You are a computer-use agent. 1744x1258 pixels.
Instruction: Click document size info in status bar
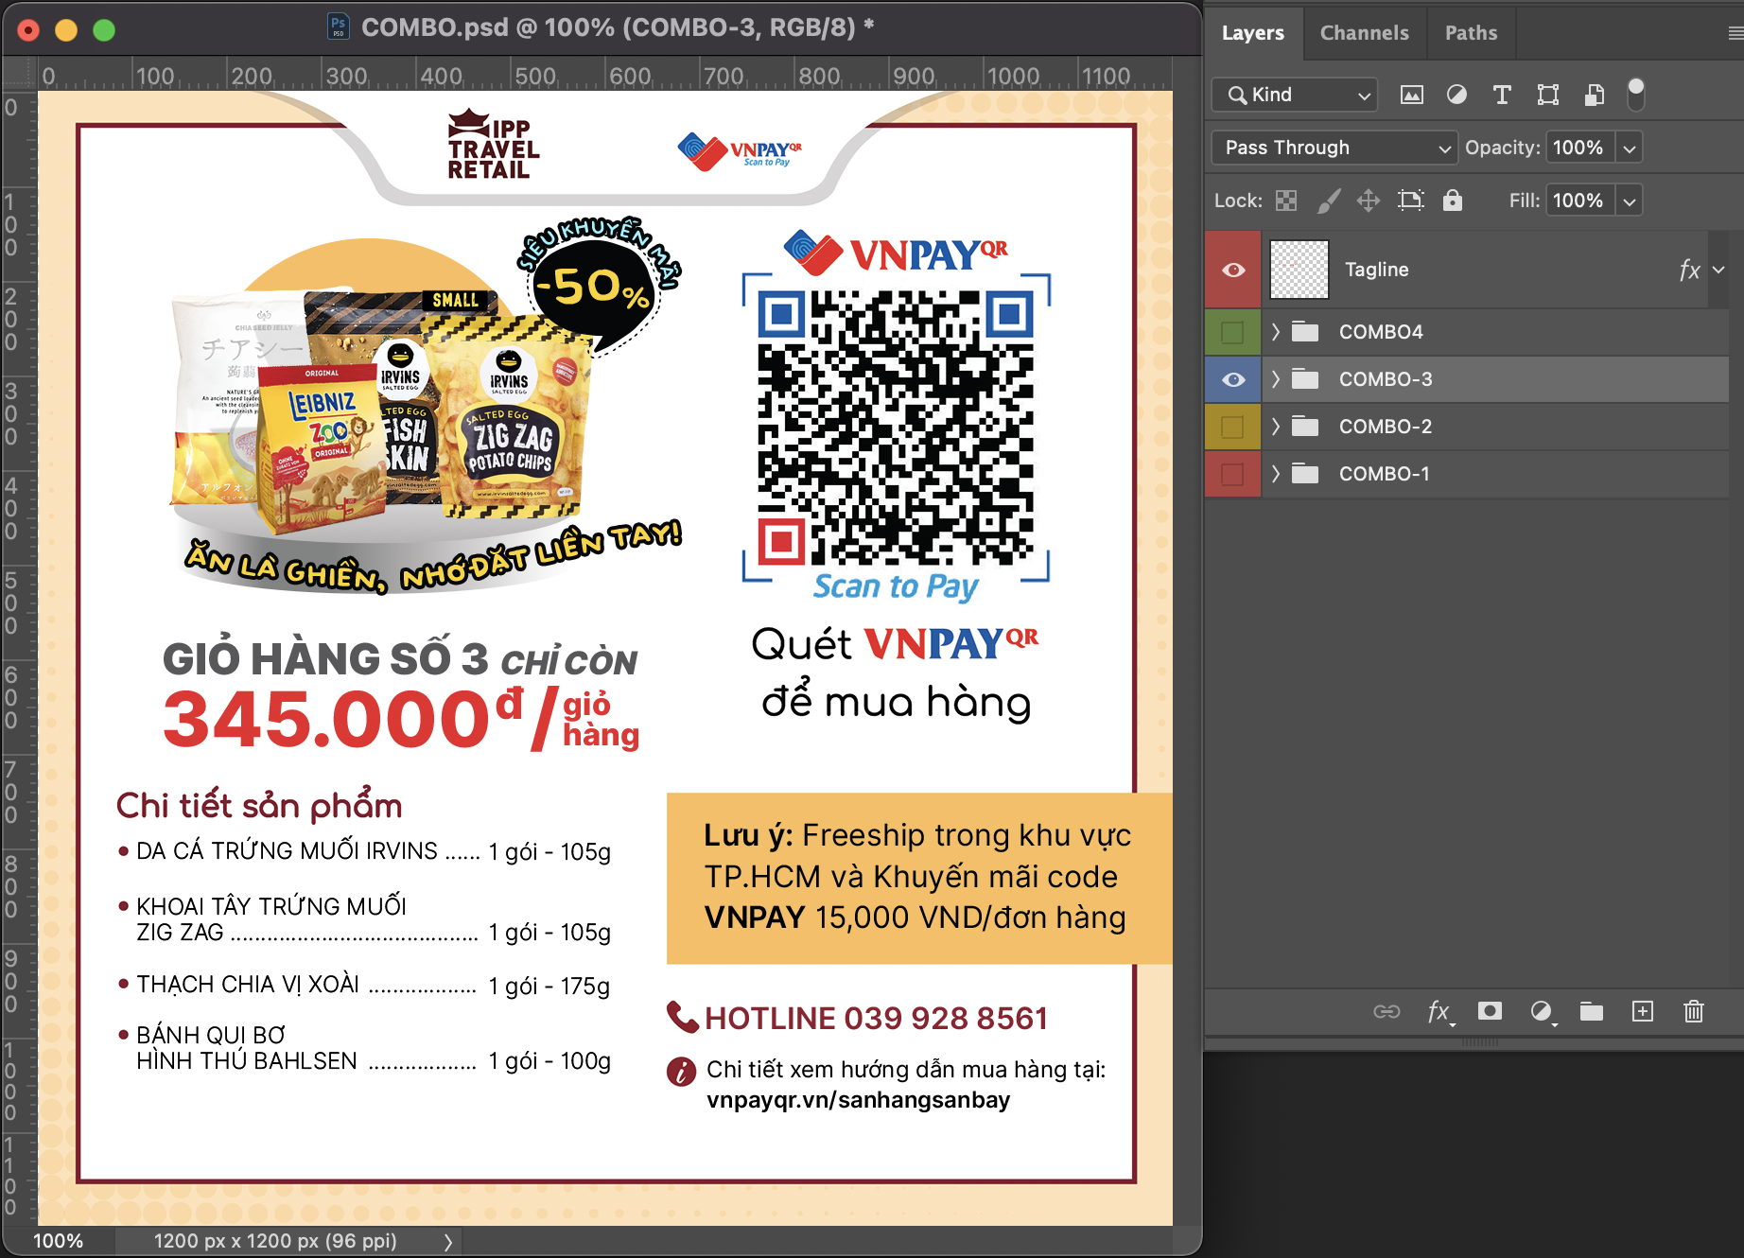(x=275, y=1241)
